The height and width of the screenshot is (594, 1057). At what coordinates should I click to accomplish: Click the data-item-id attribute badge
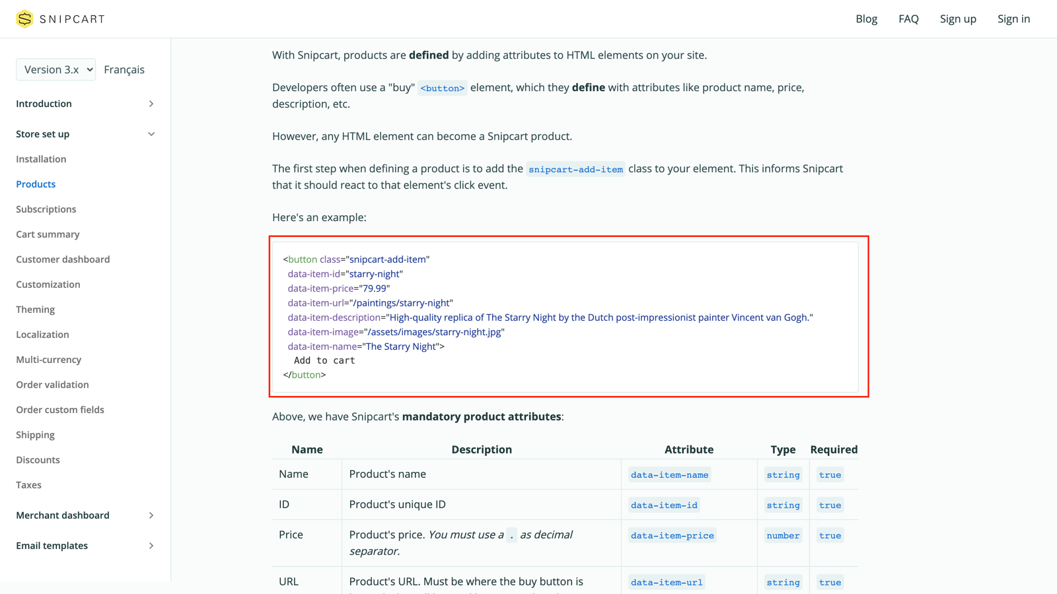pos(663,504)
